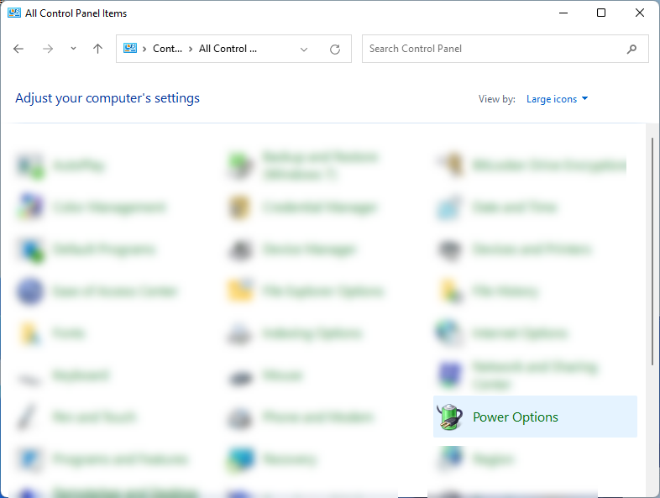Screen dimensions: 660x498
Task: Expand the chevron after 'Cont...' breadcrumb
Action: (x=191, y=50)
